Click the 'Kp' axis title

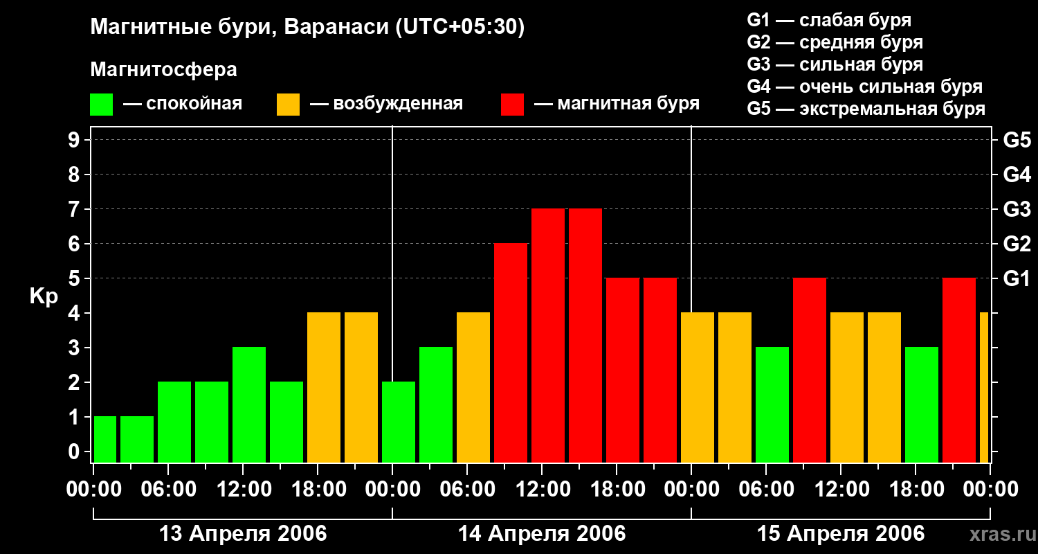44,296
